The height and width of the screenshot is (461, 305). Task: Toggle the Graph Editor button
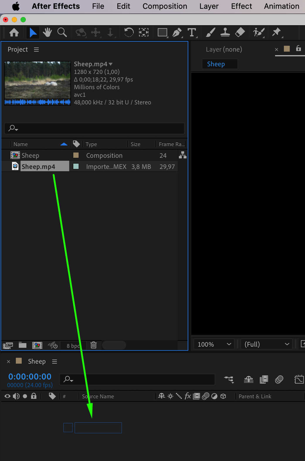pyautogui.click(x=299, y=379)
